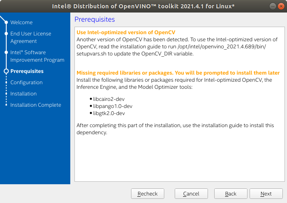
Task: Go to End User License Agreement step
Action: point(30,38)
